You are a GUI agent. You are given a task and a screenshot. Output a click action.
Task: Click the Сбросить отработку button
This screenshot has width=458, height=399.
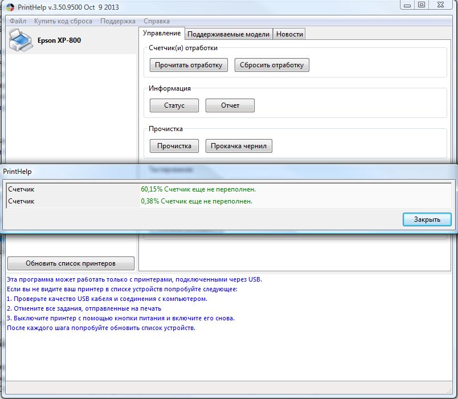click(272, 65)
